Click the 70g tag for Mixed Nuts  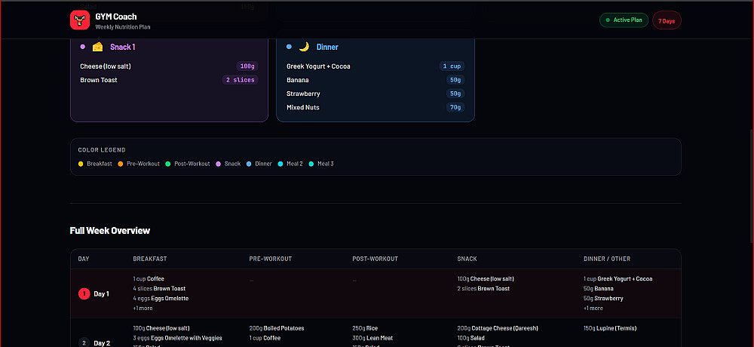coord(455,107)
